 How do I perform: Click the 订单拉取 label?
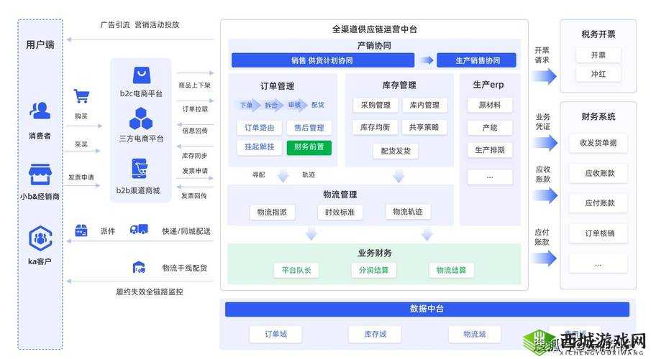pos(195,109)
